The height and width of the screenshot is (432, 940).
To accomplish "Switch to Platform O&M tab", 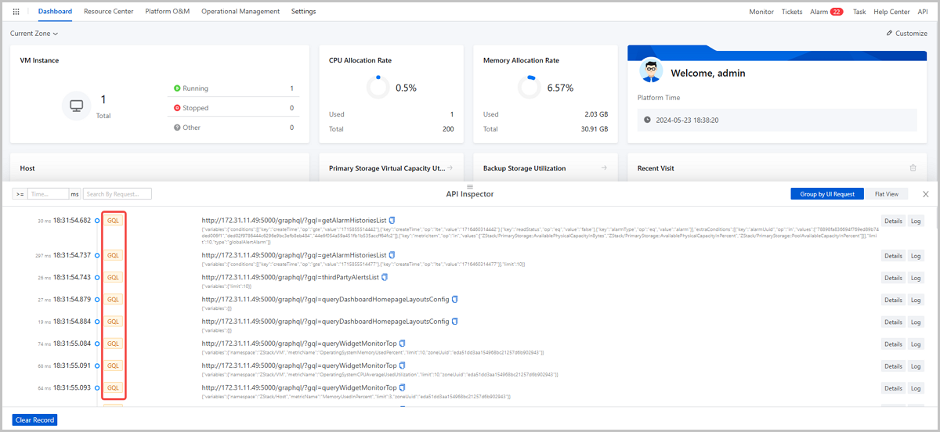I will (167, 12).
